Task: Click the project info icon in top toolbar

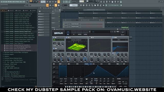Action: (x=118, y=2)
